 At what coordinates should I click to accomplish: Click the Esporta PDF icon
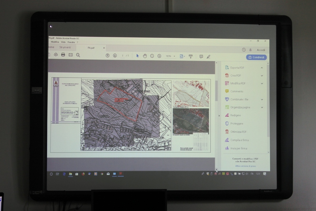point(227,67)
